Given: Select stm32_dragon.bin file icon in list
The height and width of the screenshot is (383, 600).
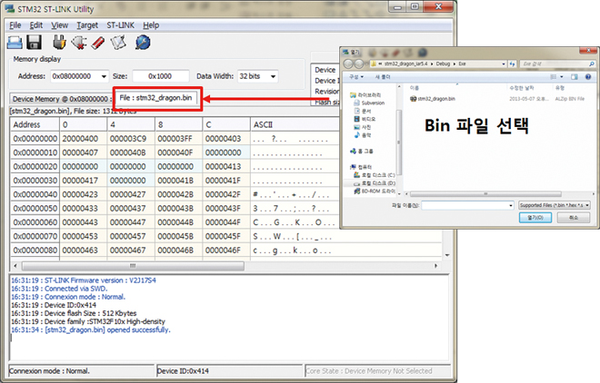Looking at the screenshot, I should (414, 99).
